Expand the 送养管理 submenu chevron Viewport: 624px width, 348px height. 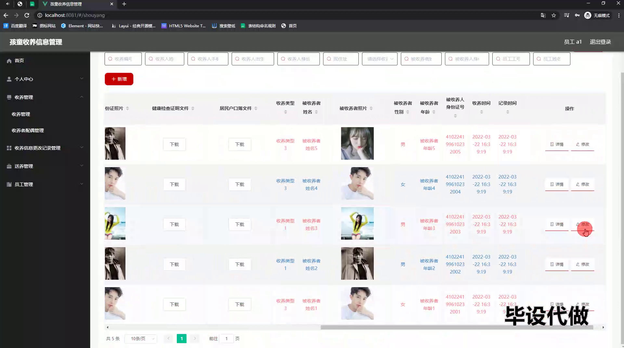[x=82, y=165]
